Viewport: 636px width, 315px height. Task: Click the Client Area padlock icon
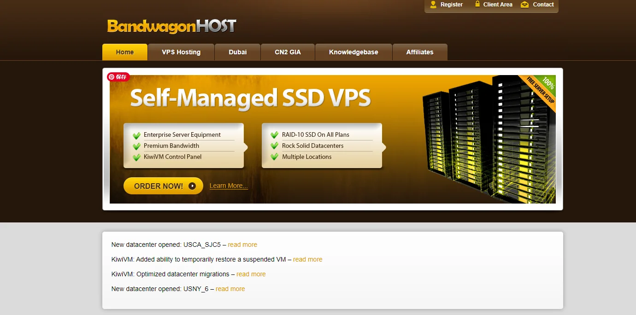pos(478,5)
